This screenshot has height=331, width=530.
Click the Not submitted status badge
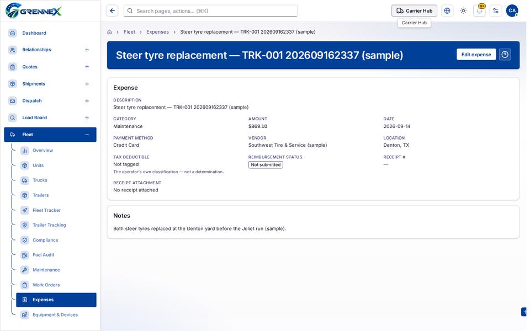click(266, 165)
